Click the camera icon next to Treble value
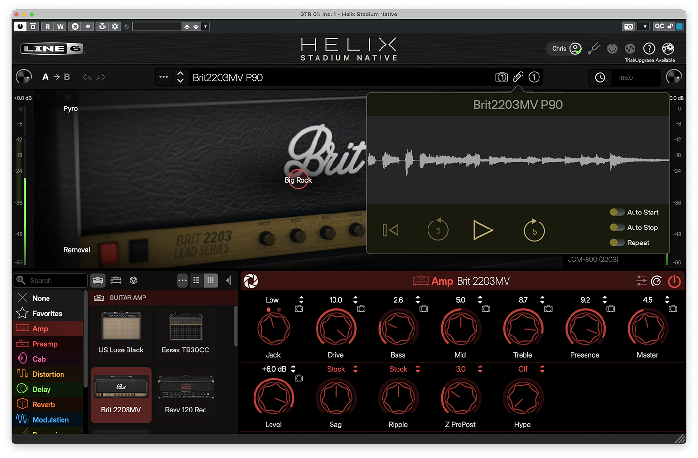Image resolution: width=698 pixels, height=458 pixels. (548, 309)
